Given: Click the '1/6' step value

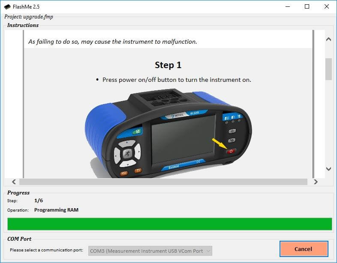Looking at the screenshot, I should coord(39,200).
